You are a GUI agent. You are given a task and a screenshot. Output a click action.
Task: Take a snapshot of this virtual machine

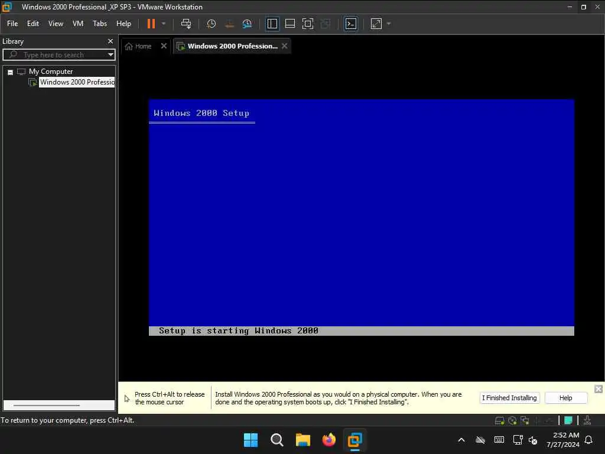click(x=211, y=24)
